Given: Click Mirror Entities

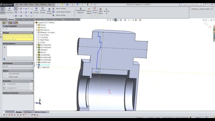Looking at the screenshot, I should click(59, 9).
